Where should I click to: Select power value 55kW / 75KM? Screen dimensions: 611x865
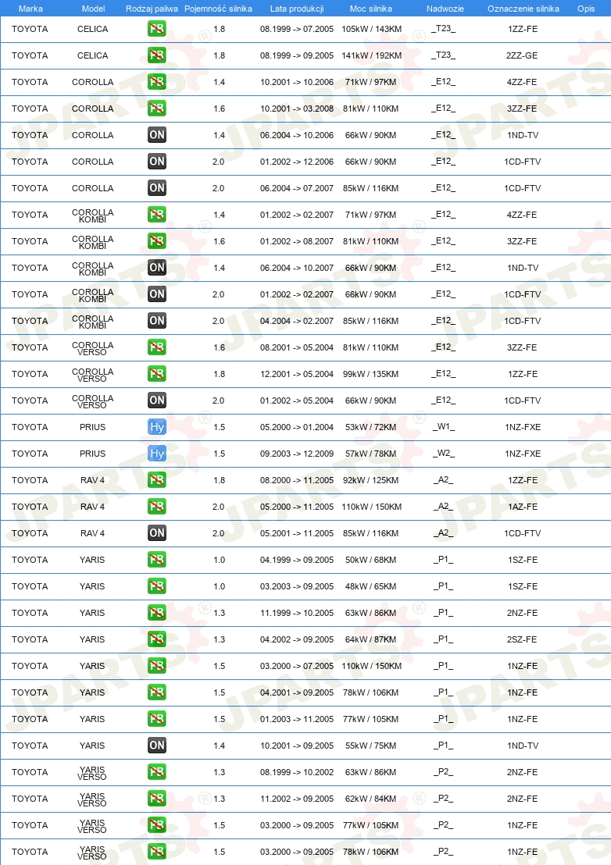pyautogui.click(x=371, y=746)
